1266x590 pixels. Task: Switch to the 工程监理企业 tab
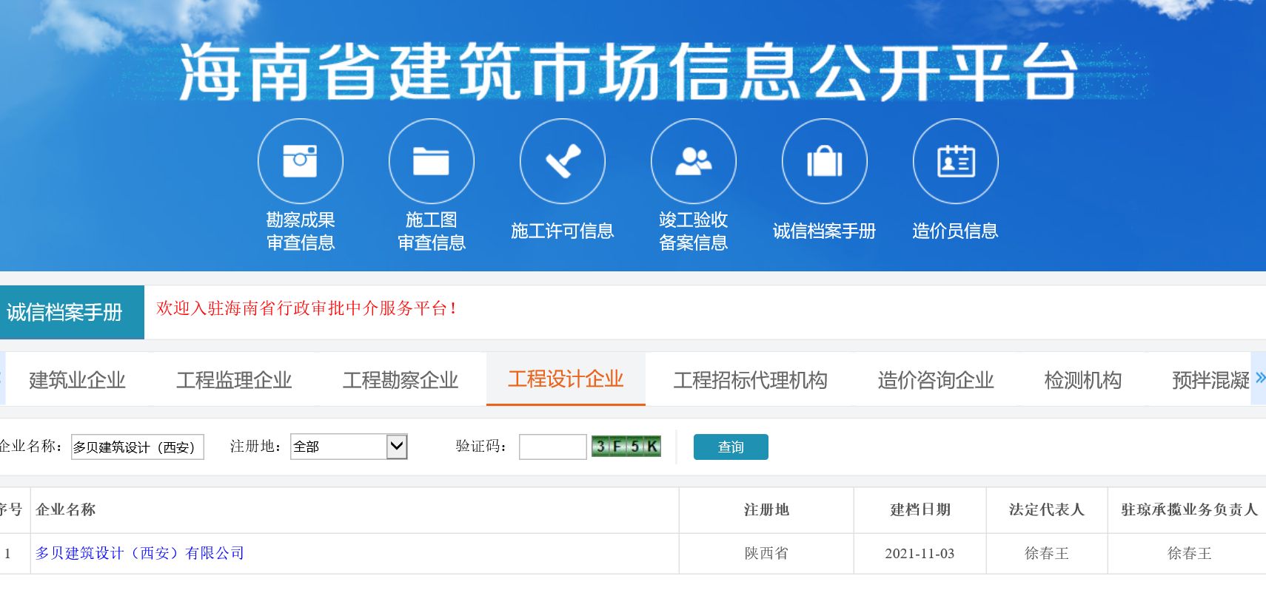point(234,380)
